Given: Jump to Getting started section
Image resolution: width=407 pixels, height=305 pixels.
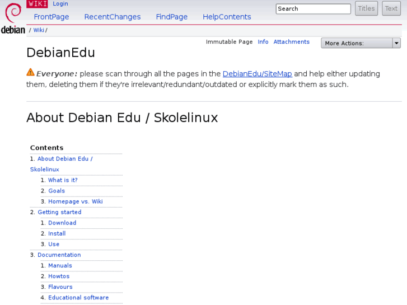Looking at the screenshot, I should (59, 212).
